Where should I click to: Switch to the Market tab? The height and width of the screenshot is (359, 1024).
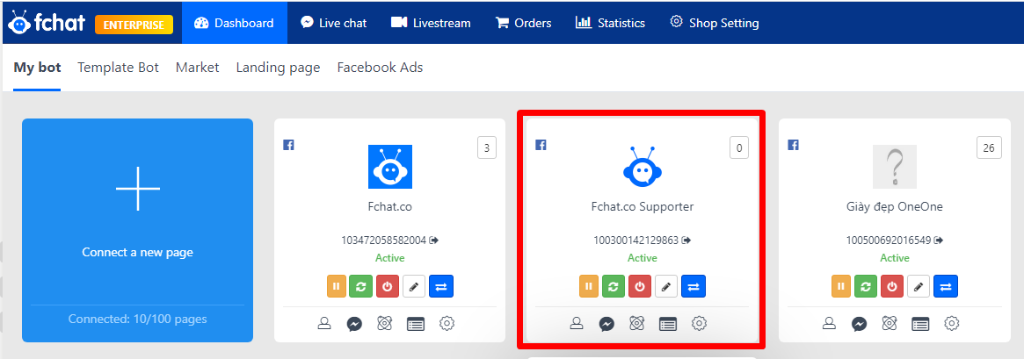pos(197,68)
